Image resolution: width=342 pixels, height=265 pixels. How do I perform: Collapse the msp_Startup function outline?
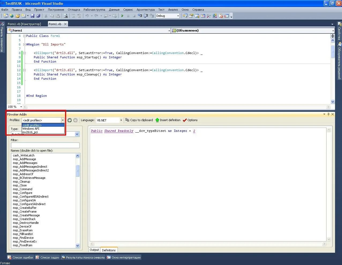coord(24,53)
